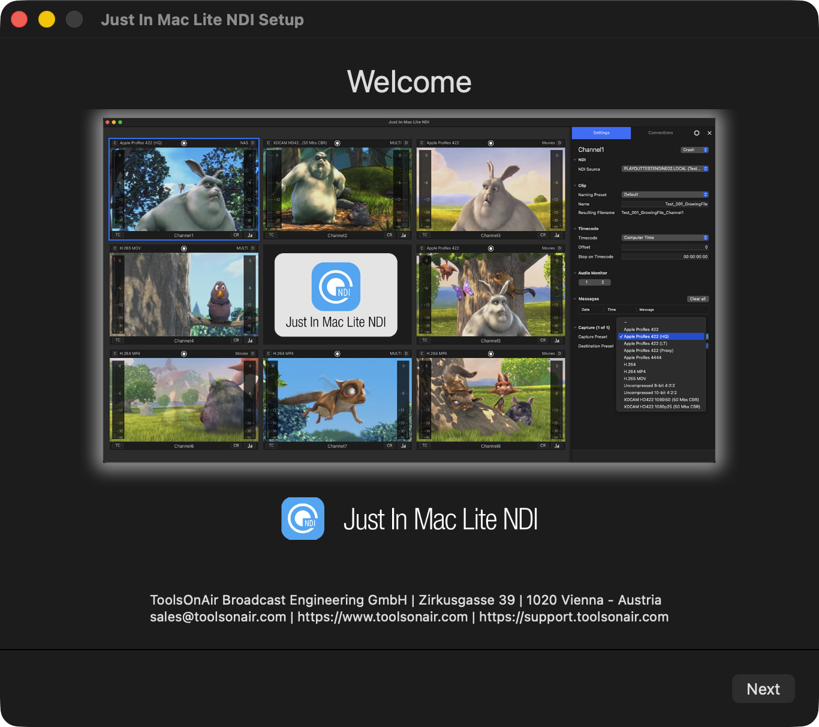
Task: Click the "ToolsOnAir Broadcast Engineering GmbH" address line
Action: tap(406, 600)
